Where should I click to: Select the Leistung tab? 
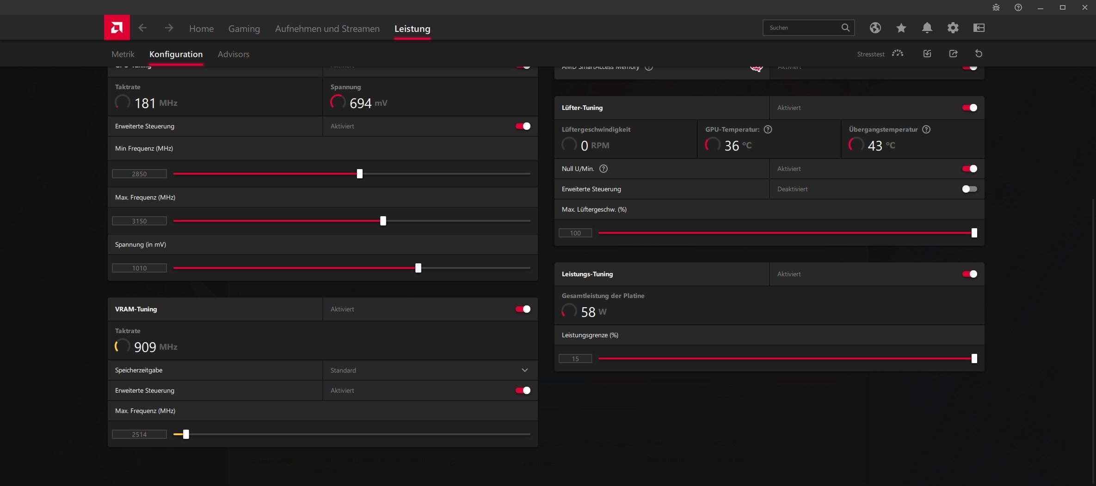[x=413, y=29]
